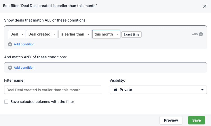Viewport: 211px width, 126px height.
Task: Remove the Deal created condition
Action: 201,34
